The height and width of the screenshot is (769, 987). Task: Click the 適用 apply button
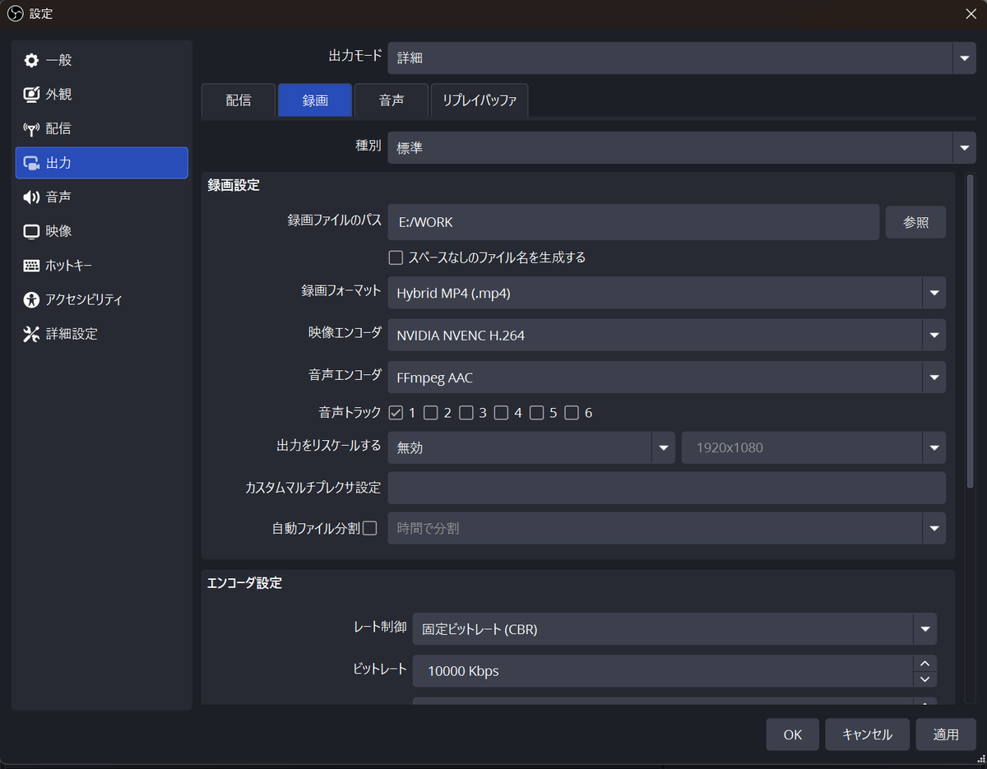coord(946,734)
